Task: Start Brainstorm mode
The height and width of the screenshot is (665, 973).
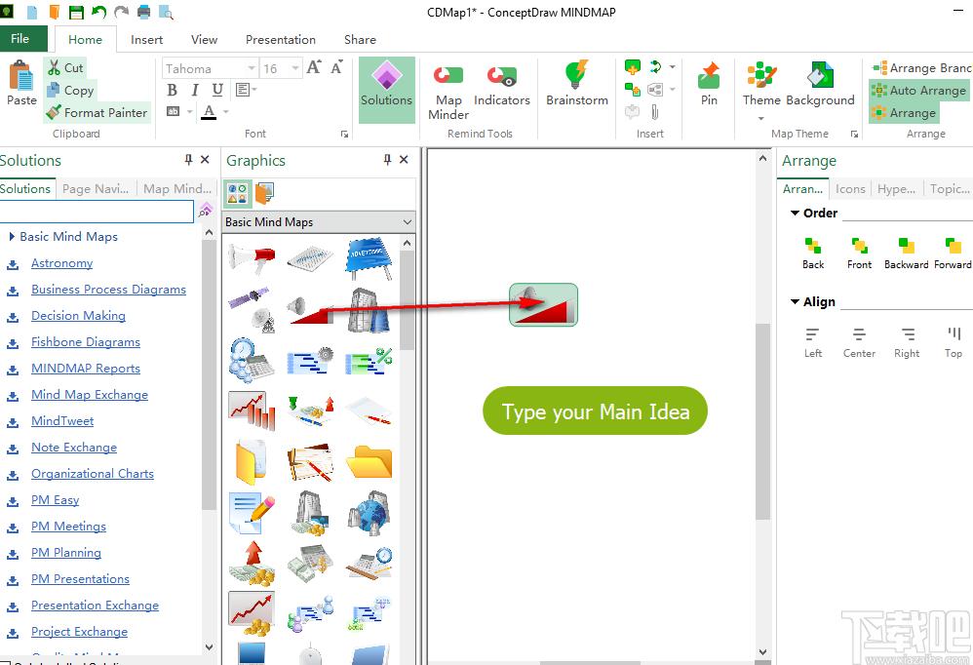Action: tap(577, 85)
